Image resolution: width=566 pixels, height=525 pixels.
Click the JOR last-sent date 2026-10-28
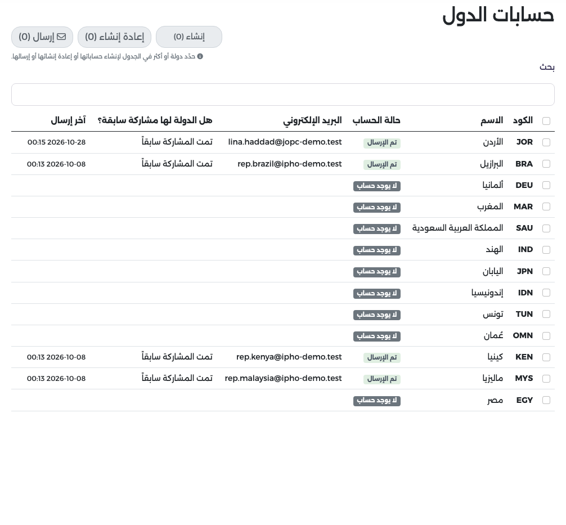point(66,142)
